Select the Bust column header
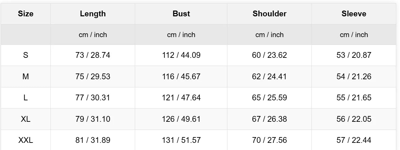Screen dimensions: 400x150 pos(181,14)
